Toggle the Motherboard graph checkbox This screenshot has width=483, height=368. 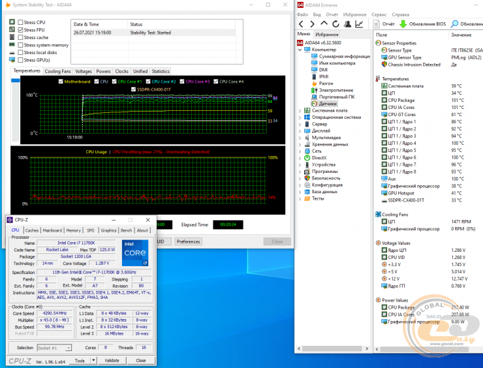(61, 82)
